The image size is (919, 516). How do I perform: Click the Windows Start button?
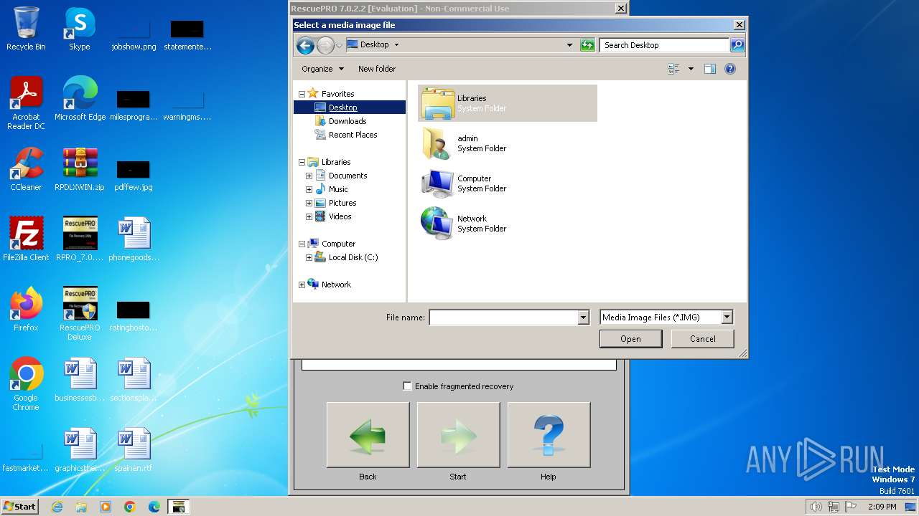[20, 507]
